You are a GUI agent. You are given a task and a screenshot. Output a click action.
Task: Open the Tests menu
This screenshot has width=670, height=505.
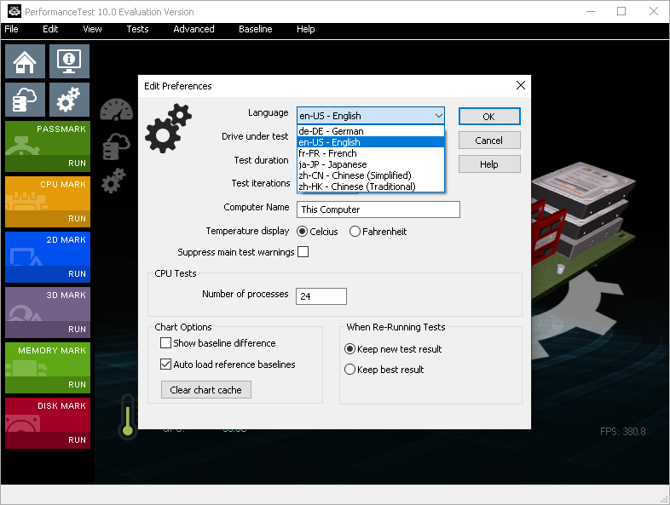tap(137, 29)
